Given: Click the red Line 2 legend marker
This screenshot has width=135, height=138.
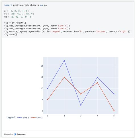Looking at the screenshot, I should (x=33, y=117).
